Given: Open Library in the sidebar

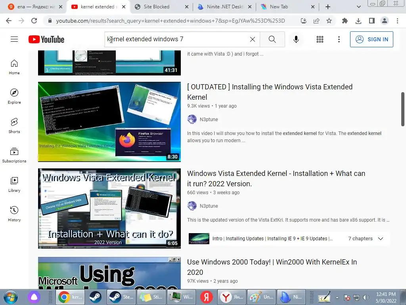Looking at the screenshot, I should 14,184.
